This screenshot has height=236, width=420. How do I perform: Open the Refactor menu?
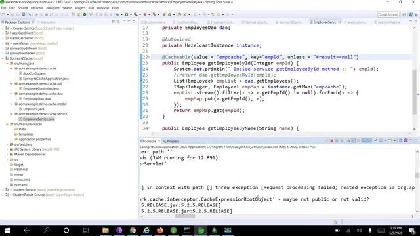tap(37, 8)
